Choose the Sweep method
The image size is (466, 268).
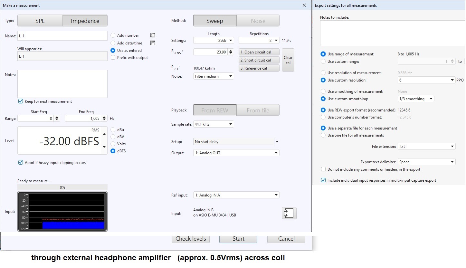coord(215,21)
